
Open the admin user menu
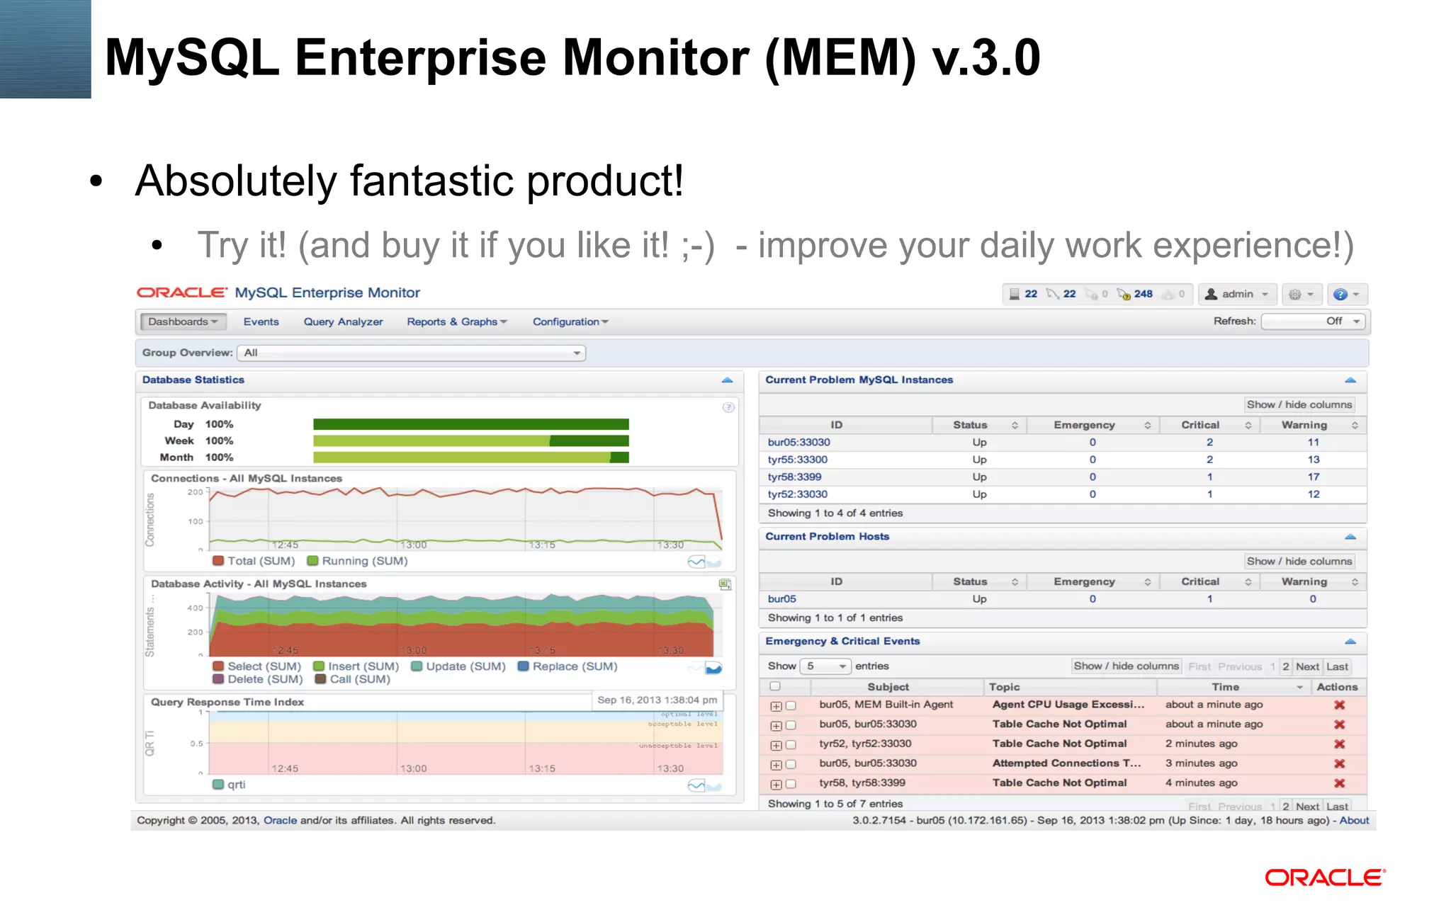[1237, 294]
